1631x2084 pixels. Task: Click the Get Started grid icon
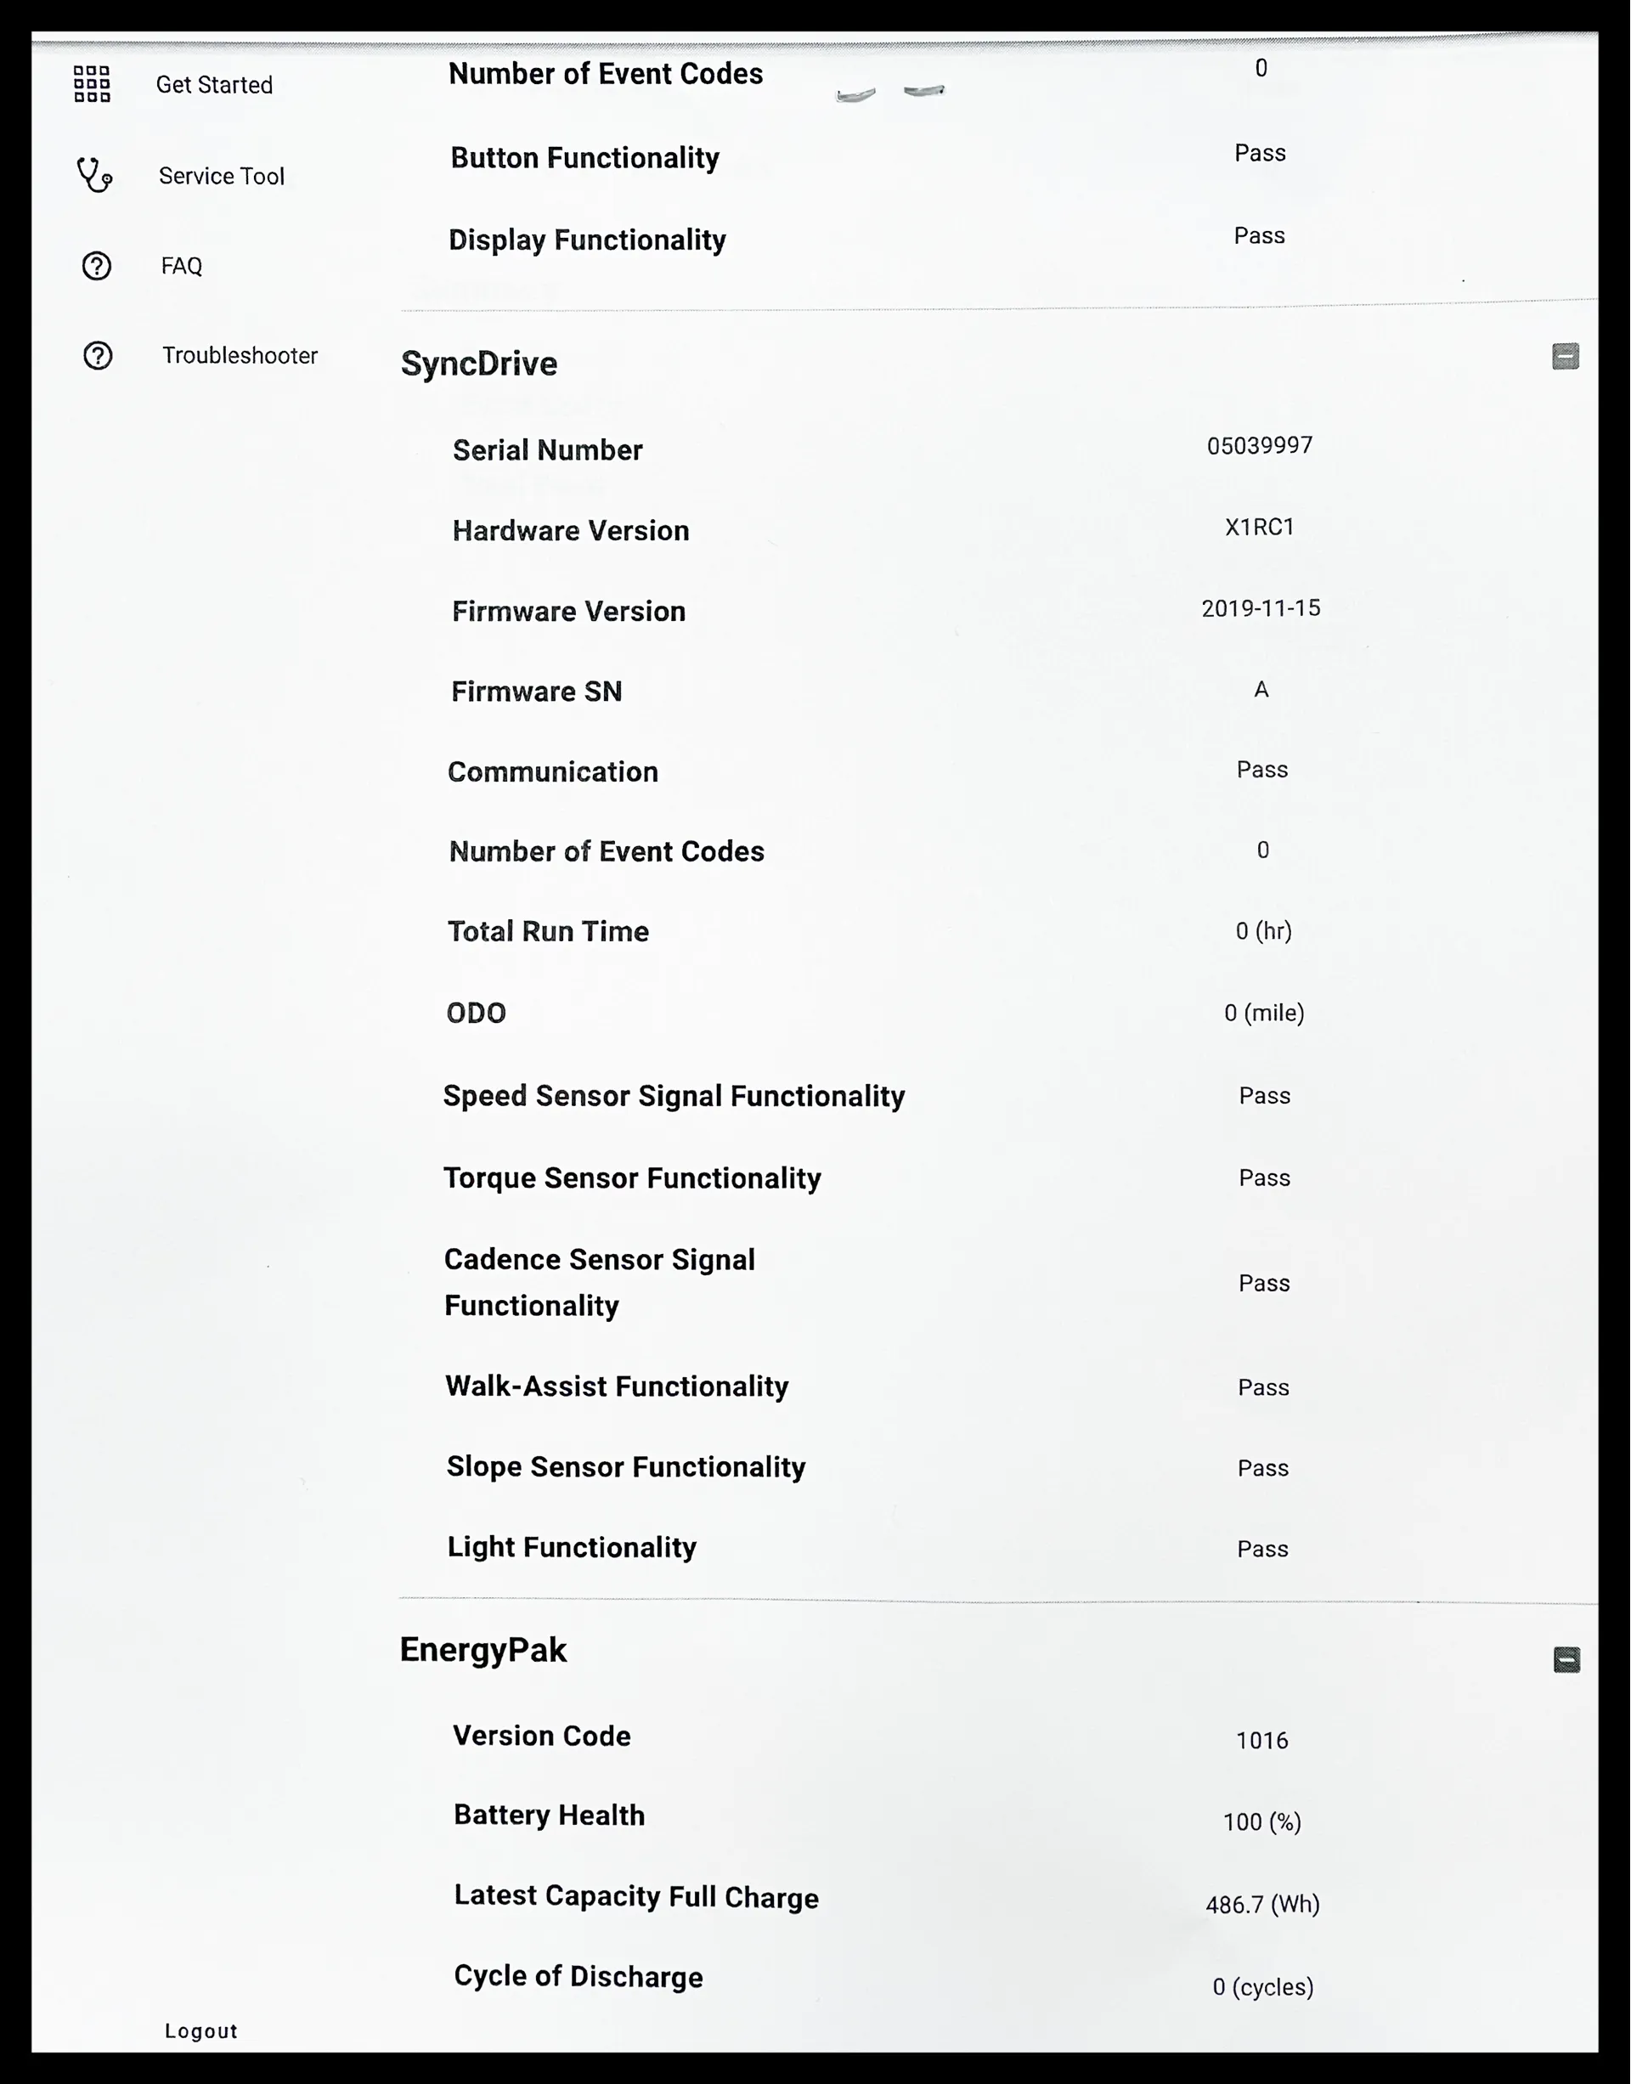click(x=92, y=84)
